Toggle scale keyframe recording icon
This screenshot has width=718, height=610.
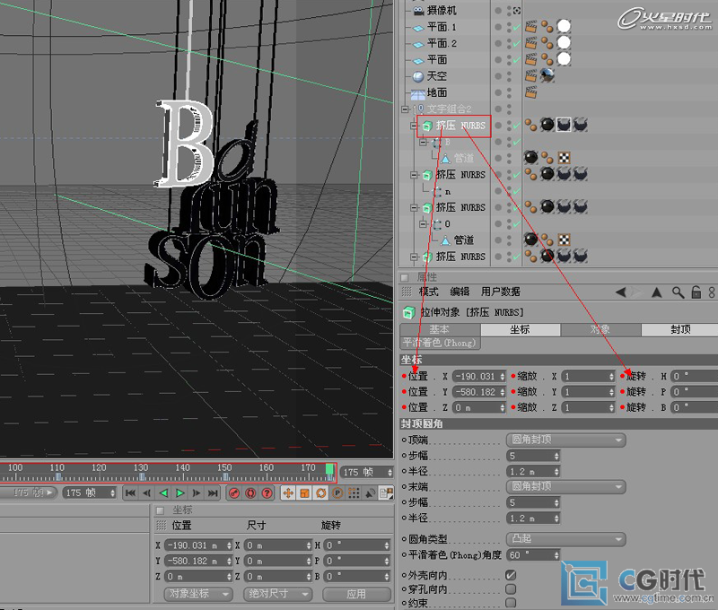304,492
